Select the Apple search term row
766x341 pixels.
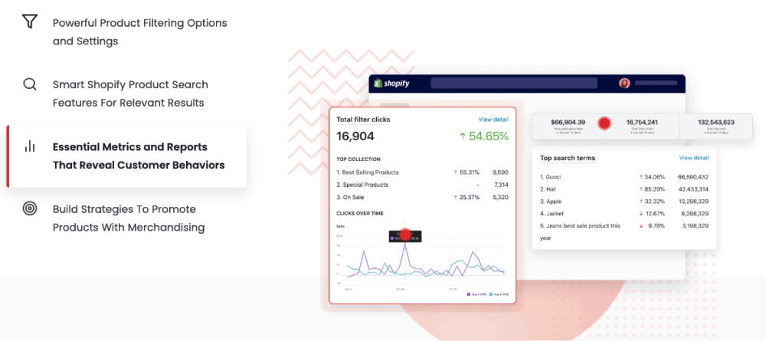click(x=624, y=202)
